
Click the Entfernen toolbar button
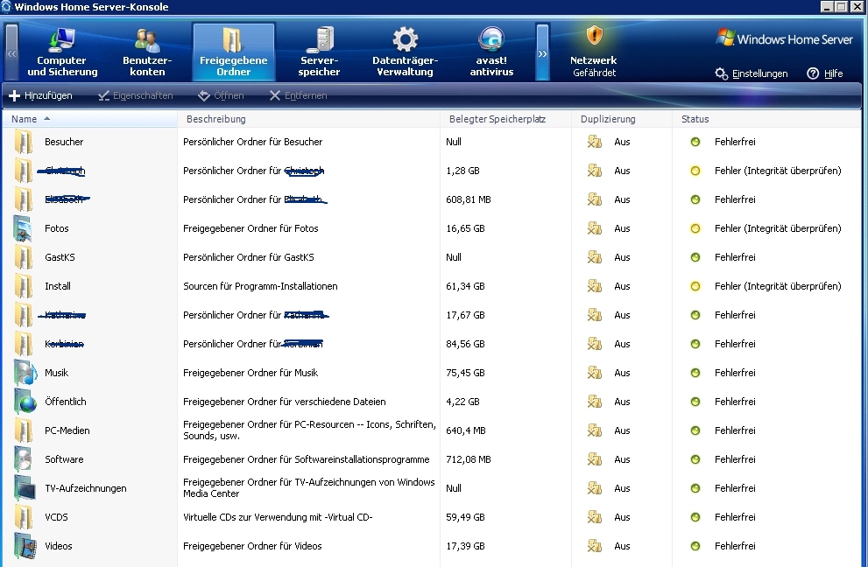click(x=298, y=95)
